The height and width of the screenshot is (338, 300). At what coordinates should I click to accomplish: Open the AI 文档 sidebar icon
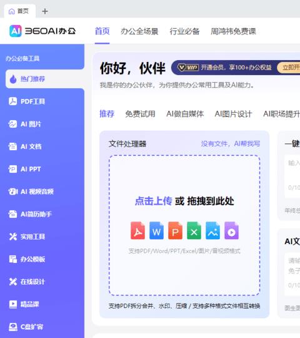point(12,146)
